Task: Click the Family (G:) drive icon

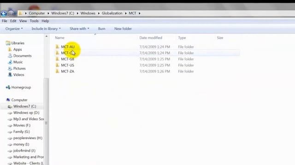Action: tap(10, 132)
